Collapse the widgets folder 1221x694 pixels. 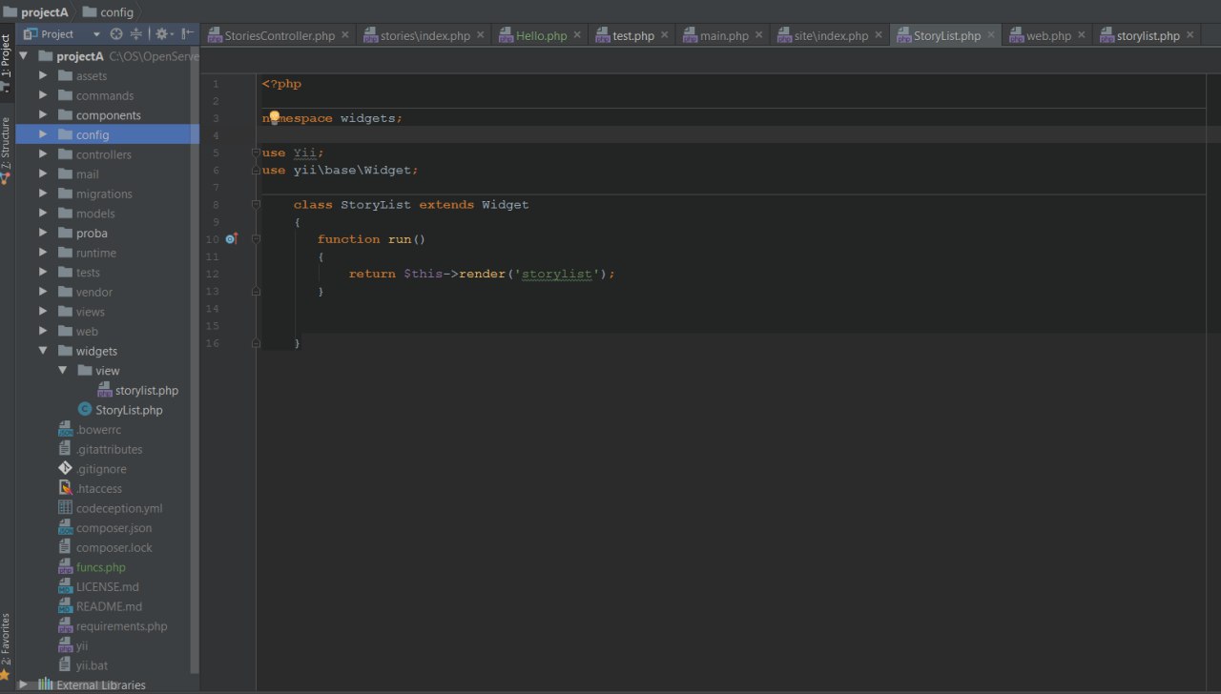pyautogui.click(x=43, y=351)
